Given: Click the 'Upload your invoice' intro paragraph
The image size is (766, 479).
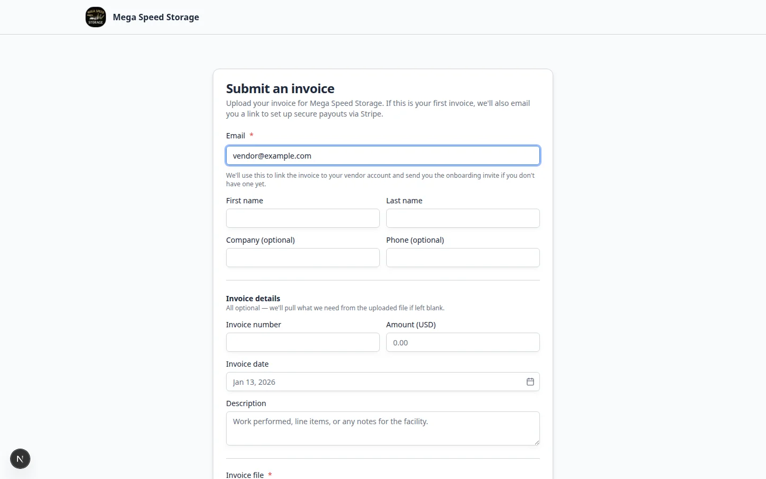Looking at the screenshot, I should pyautogui.click(x=378, y=109).
